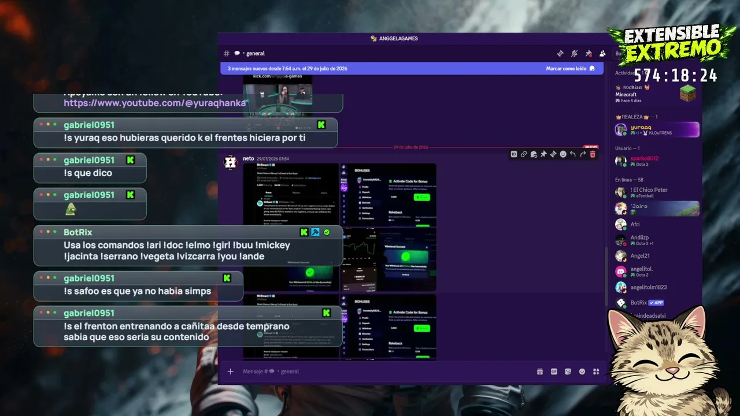Toggle notification mute bell in channel header
Screen dimensions: 740x416
click(574, 53)
